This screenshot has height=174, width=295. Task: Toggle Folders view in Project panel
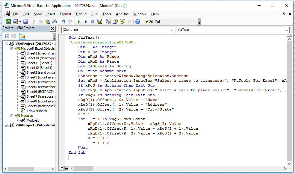22,36
